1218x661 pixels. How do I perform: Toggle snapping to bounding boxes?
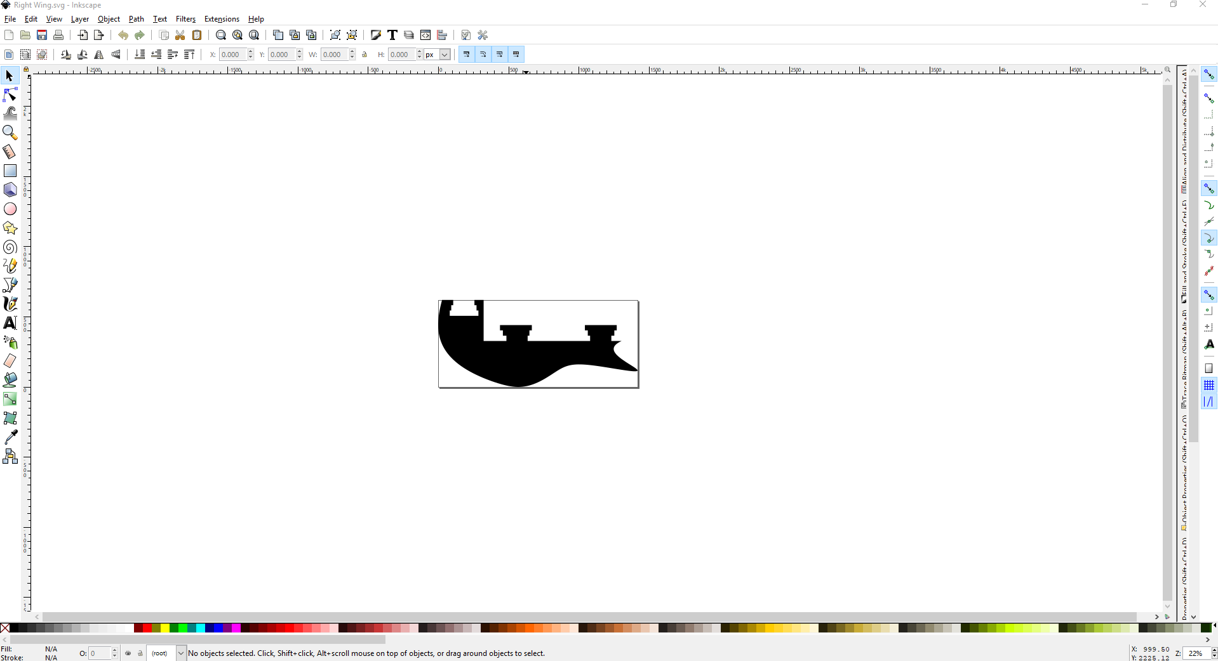pos(1208,98)
